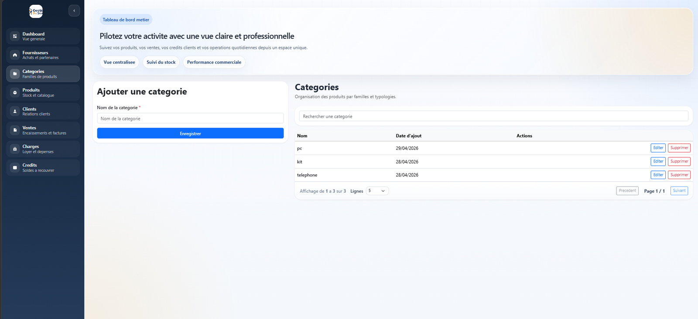Click the Suivi du stock chip
This screenshot has height=319, width=698.
pyautogui.click(x=161, y=62)
